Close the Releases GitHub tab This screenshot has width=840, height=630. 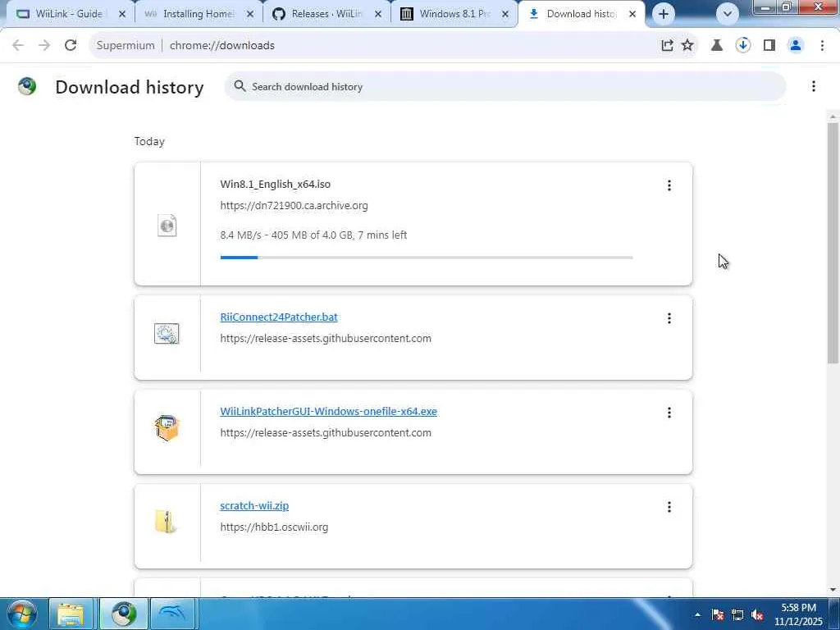coord(378,15)
